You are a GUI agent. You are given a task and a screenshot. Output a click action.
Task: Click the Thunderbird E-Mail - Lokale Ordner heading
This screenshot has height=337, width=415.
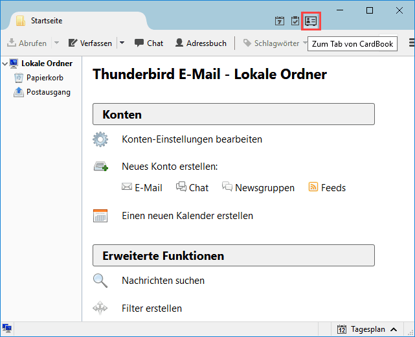tap(210, 74)
